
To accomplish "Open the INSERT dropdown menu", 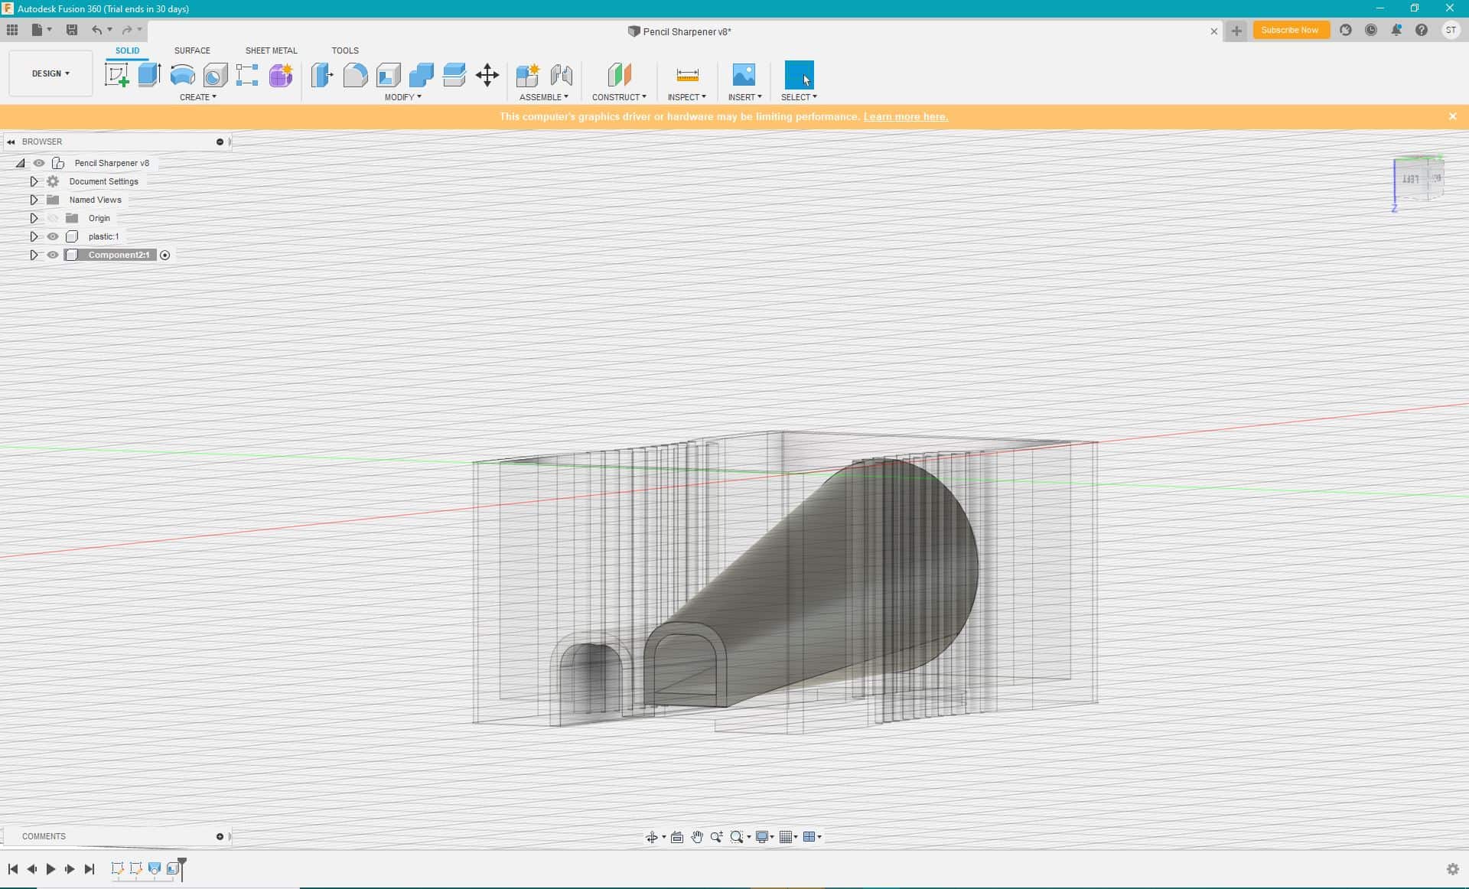I will pos(745,97).
